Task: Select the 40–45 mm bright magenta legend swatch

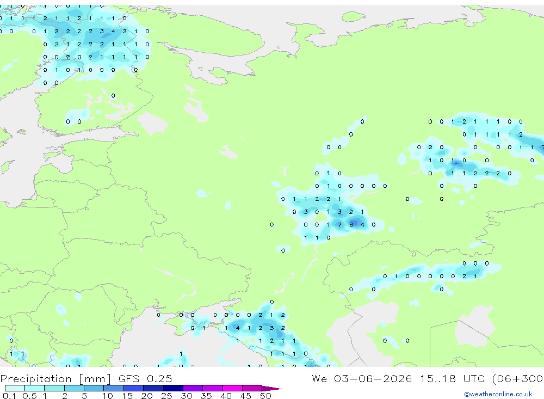Action: (x=232, y=388)
